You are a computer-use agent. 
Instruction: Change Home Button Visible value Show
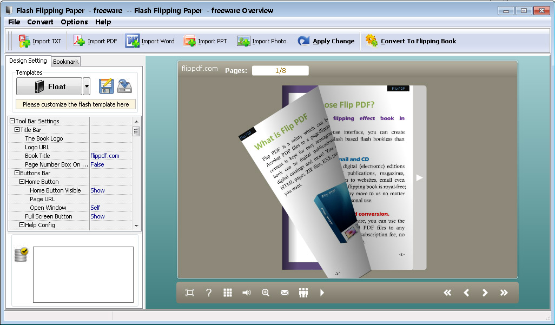coord(111,190)
